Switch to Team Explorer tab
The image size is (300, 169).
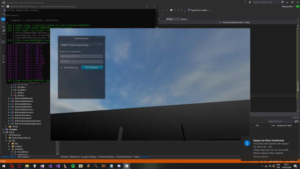(x=23, y=157)
